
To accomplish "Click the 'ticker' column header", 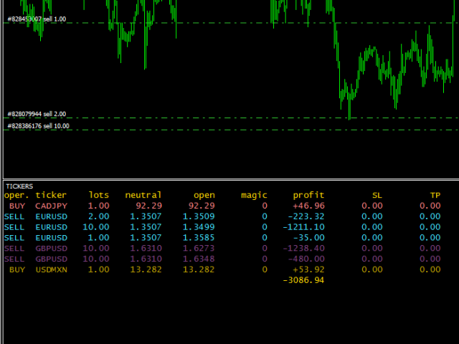I will [x=51, y=195].
